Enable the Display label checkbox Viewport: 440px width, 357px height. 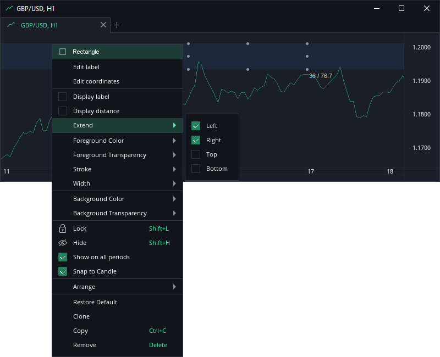63,97
